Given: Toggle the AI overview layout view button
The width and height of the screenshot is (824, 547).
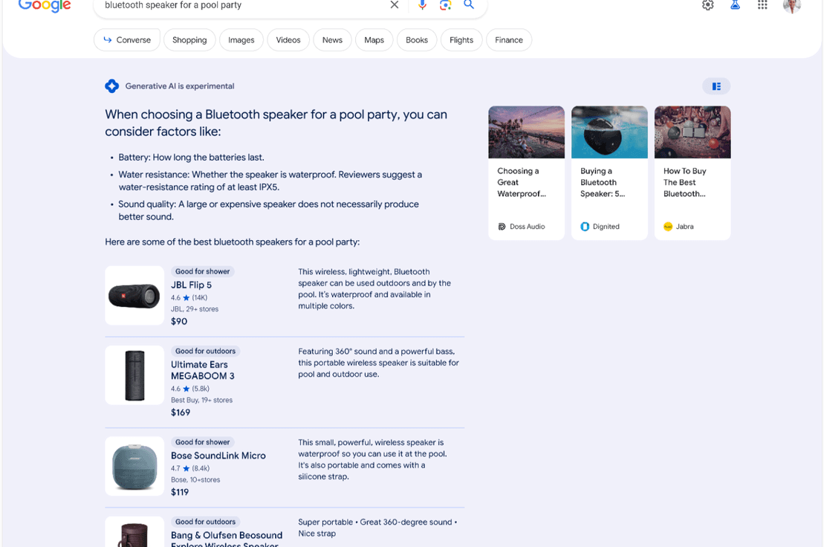Looking at the screenshot, I should point(716,86).
